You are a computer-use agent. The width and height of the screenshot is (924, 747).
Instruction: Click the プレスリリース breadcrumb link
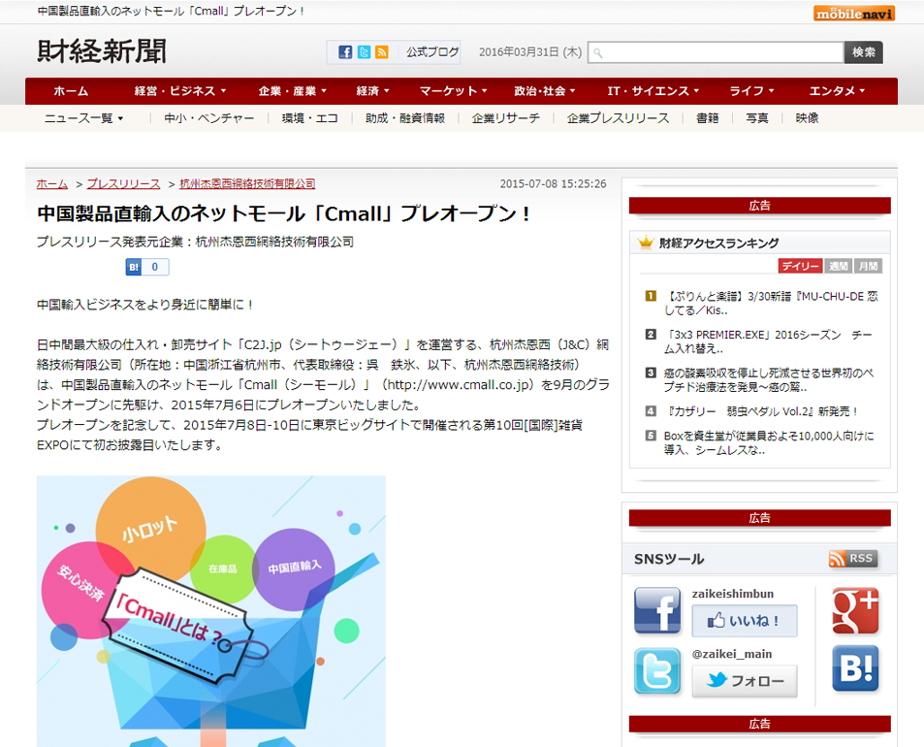pos(123,184)
